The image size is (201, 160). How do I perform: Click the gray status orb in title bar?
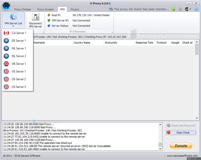[x=180, y=9]
